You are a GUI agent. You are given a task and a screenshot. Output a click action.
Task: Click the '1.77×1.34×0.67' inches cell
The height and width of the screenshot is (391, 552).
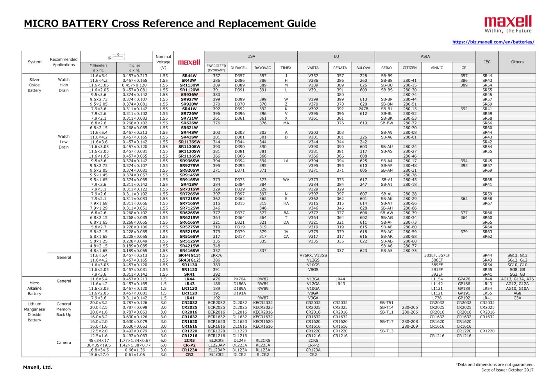pos(135,341)
